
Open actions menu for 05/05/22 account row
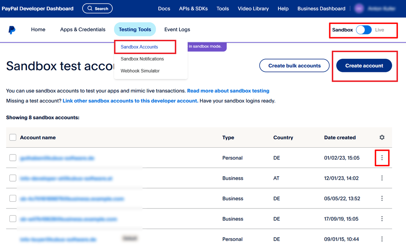coord(382,198)
